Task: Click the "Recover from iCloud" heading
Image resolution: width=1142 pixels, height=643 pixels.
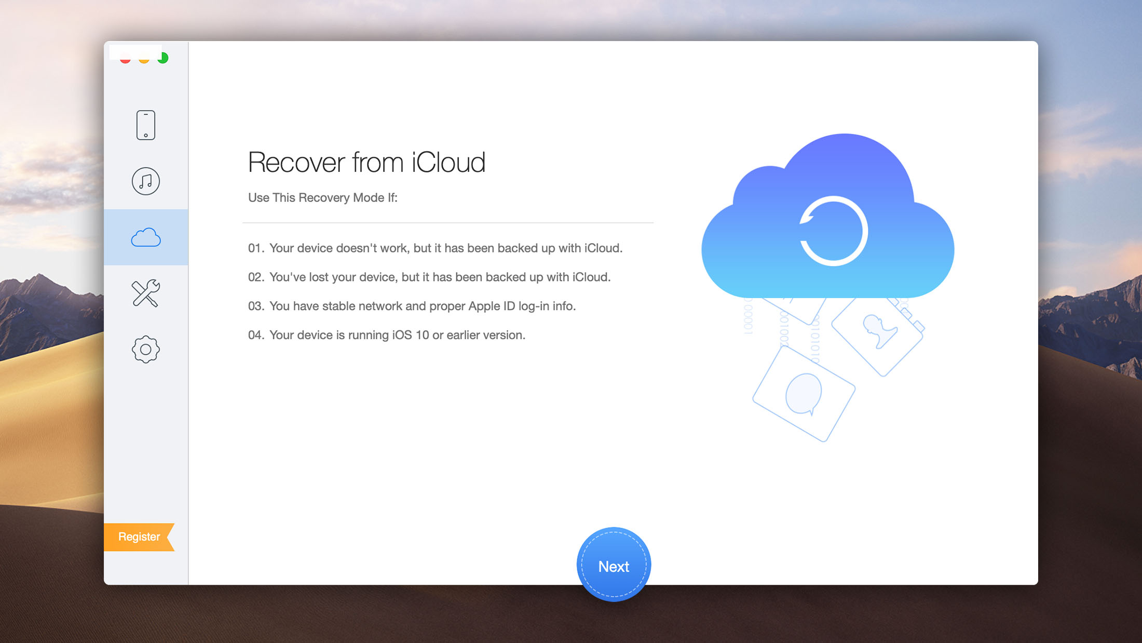Action: tap(366, 163)
